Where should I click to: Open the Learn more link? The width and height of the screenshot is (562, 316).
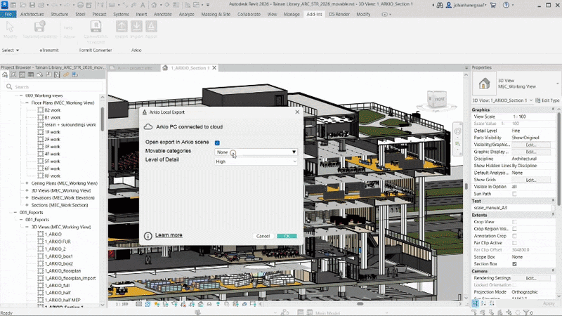coord(169,235)
